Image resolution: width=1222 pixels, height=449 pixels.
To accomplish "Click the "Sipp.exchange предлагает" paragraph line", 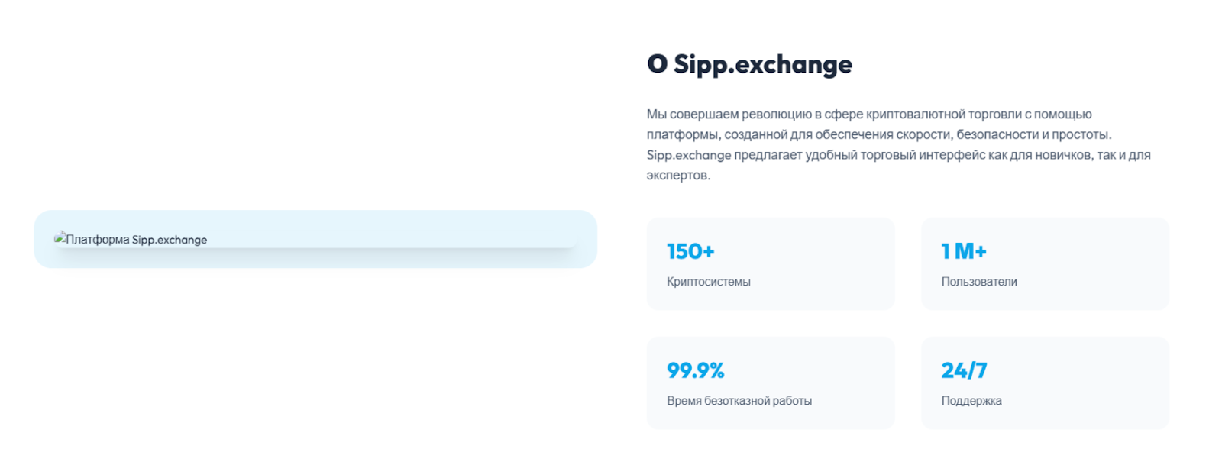I will [898, 155].
